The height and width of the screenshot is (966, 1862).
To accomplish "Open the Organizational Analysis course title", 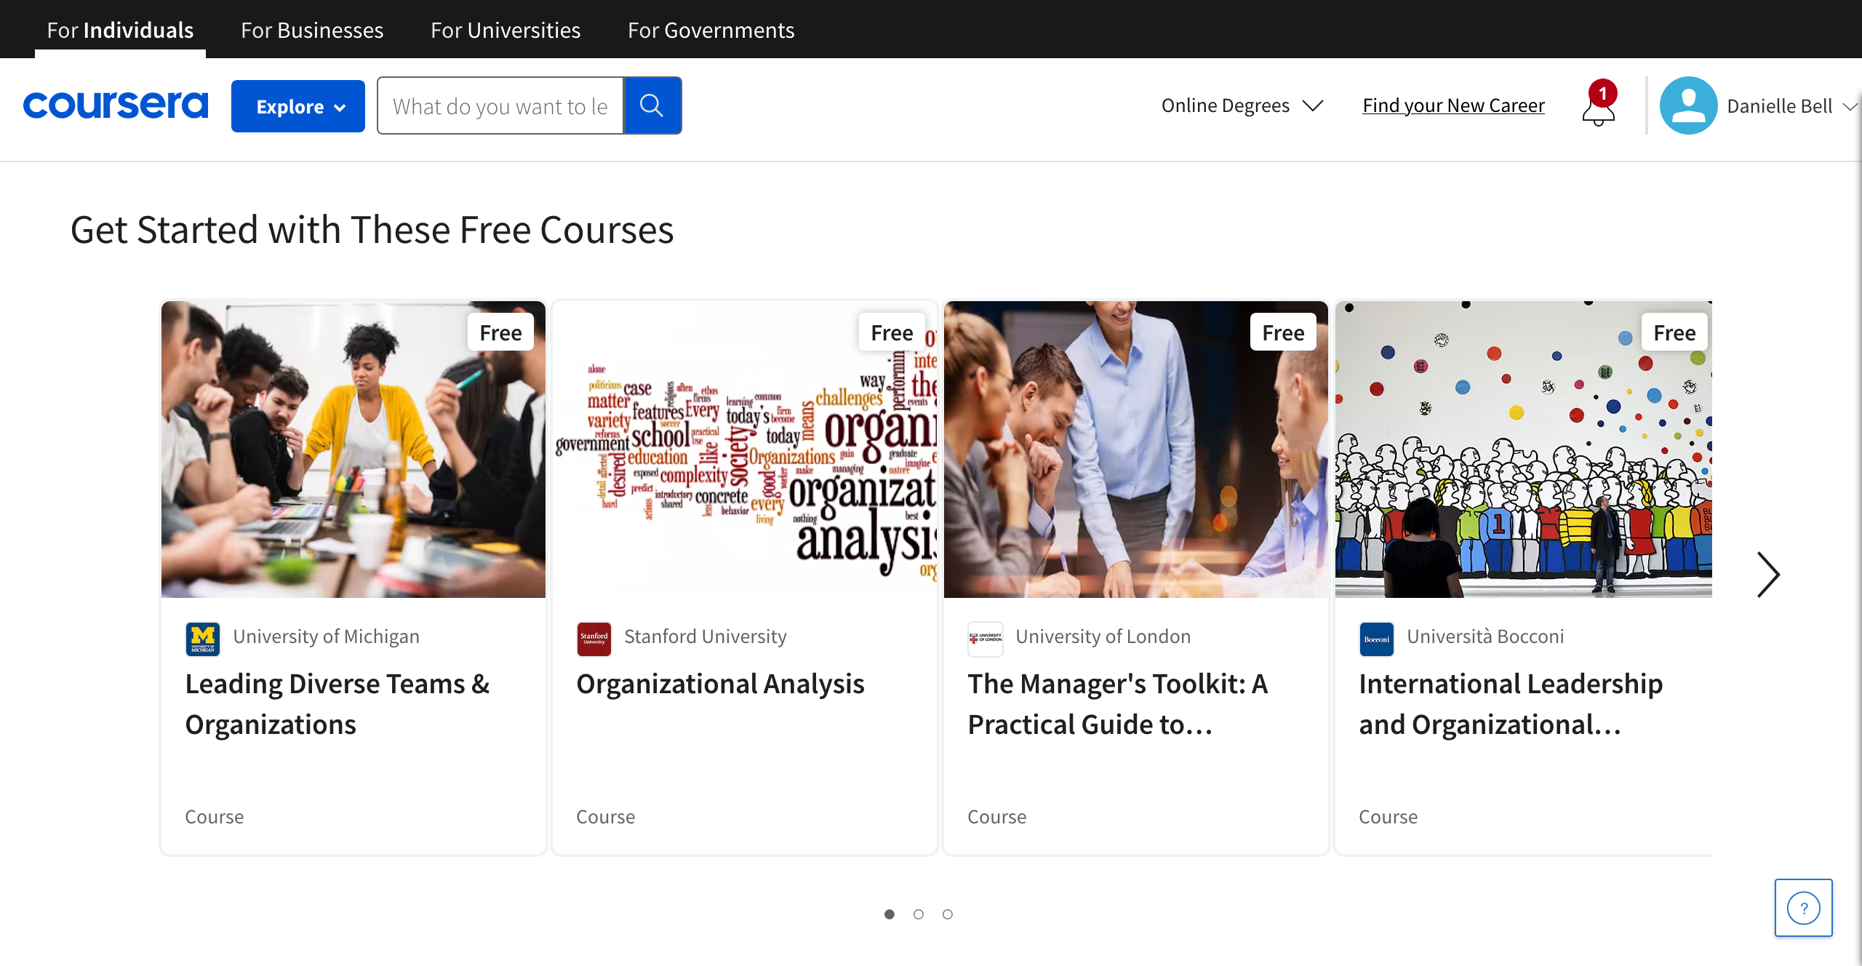I will click(x=720, y=684).
